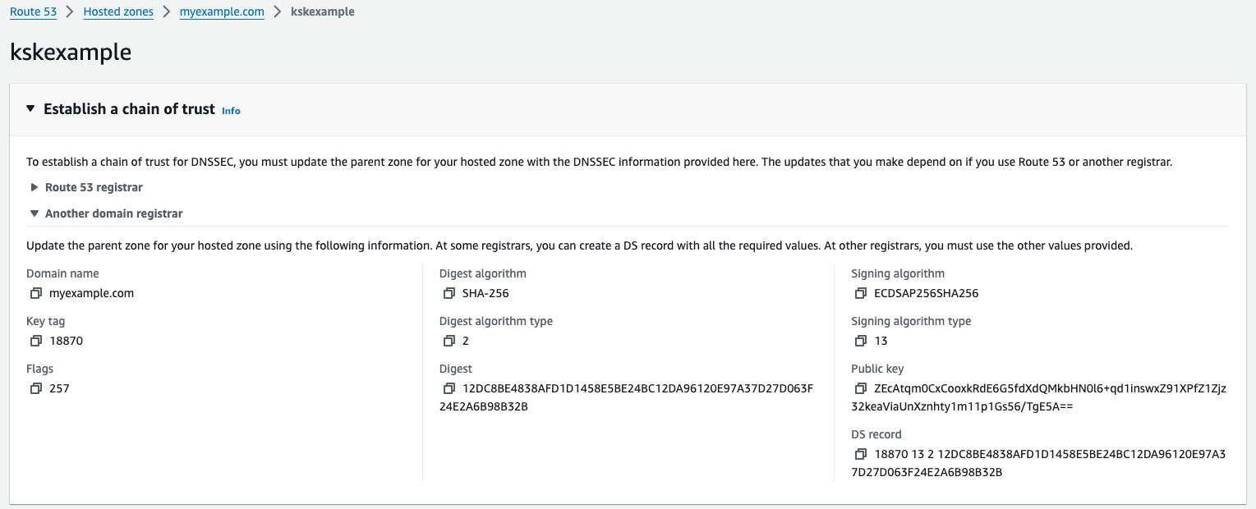
Task: Copy the digest algorithm SHA-256
Action: [449, 293]
